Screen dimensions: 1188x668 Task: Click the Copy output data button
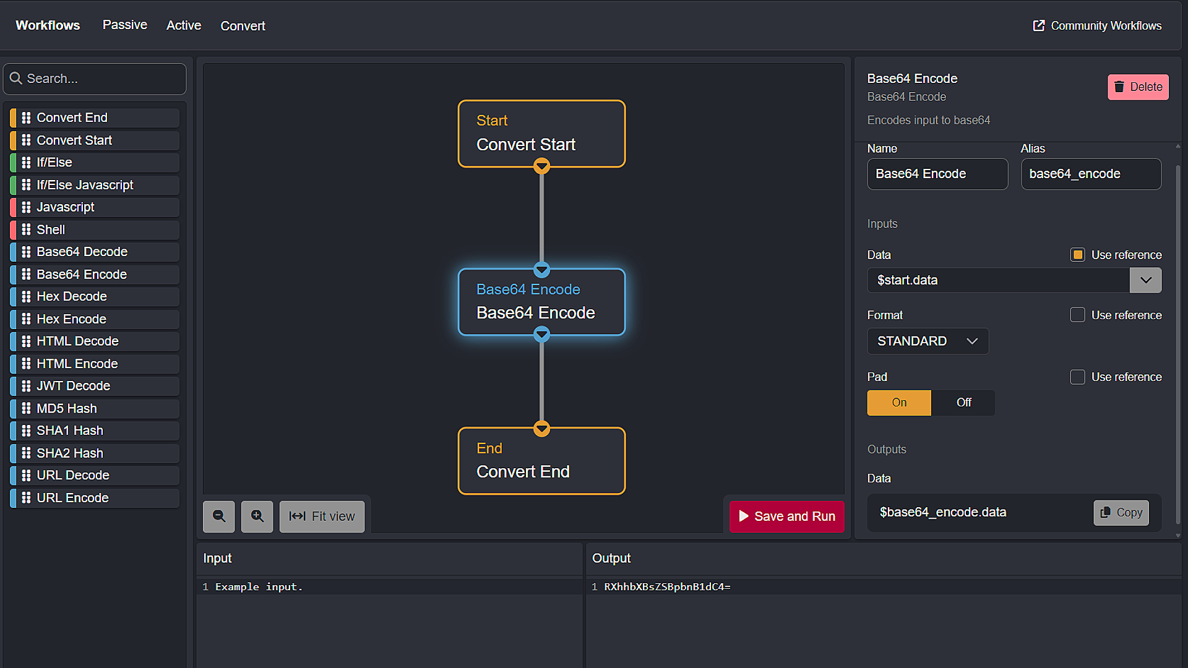pyautogui.click(x=1122, y=512)
